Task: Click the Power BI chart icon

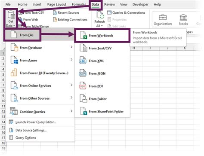Action: 14,73
